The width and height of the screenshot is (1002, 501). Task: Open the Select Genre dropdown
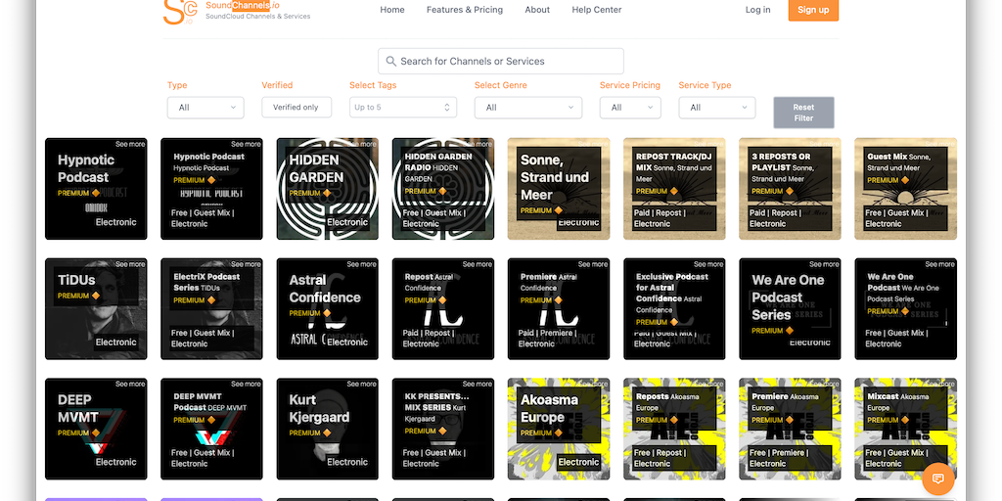[528, 108]
